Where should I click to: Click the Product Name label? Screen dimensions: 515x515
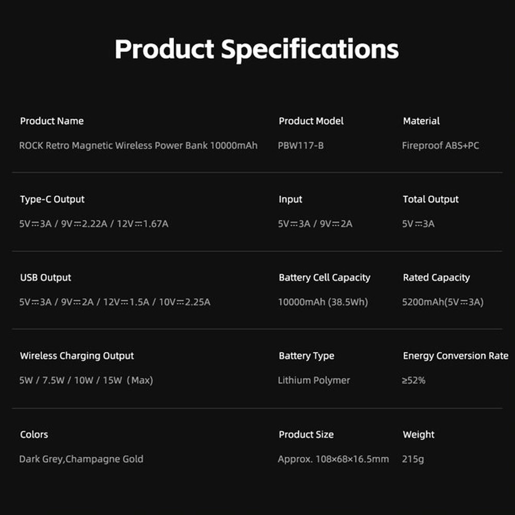51,121
